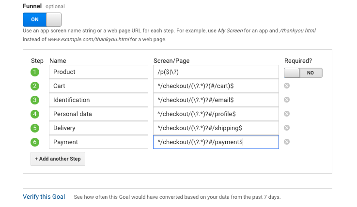
Task: Select the #/shipping$ Screen/Page field
Action: click(x=216, y=128)
